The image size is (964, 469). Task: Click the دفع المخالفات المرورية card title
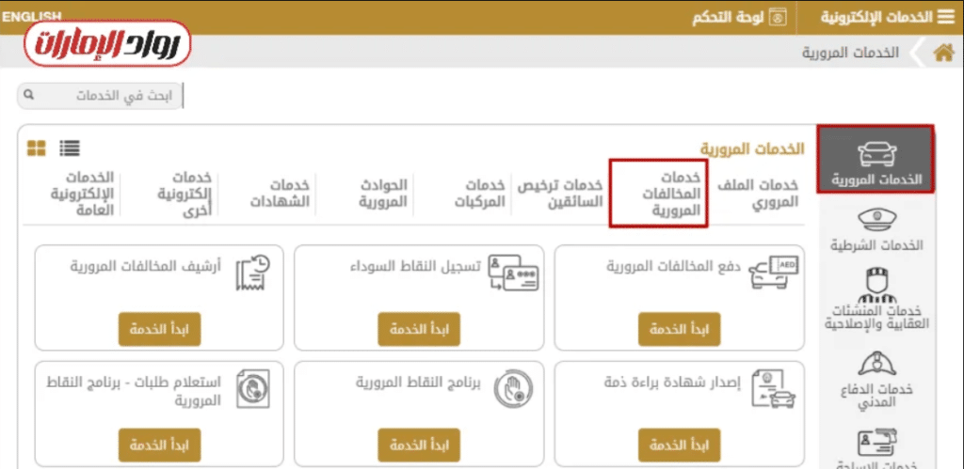tap(674, 266)
